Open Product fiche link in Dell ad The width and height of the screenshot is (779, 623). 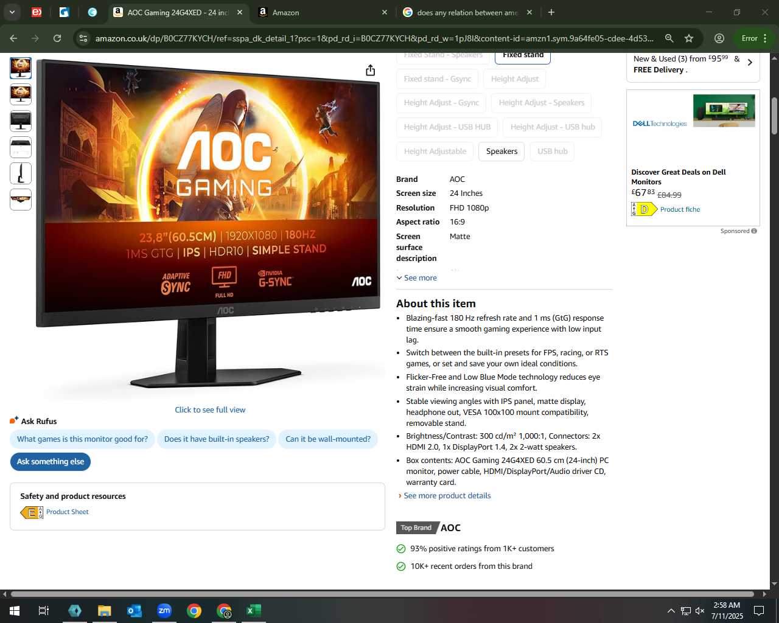click(680, 210)
